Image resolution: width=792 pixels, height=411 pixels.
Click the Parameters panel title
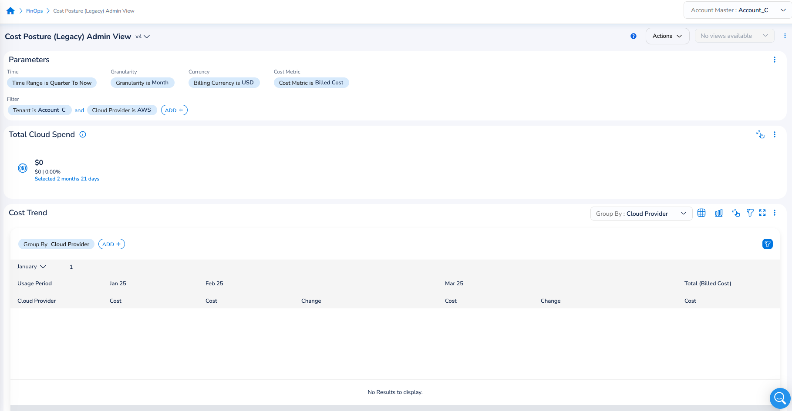pos(29,60)
